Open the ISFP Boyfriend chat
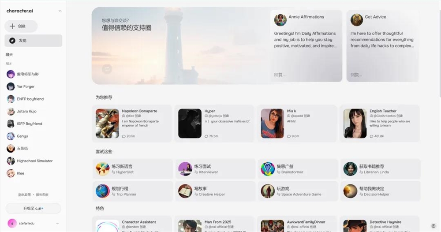The image size is (441, 232). (33, 124)
